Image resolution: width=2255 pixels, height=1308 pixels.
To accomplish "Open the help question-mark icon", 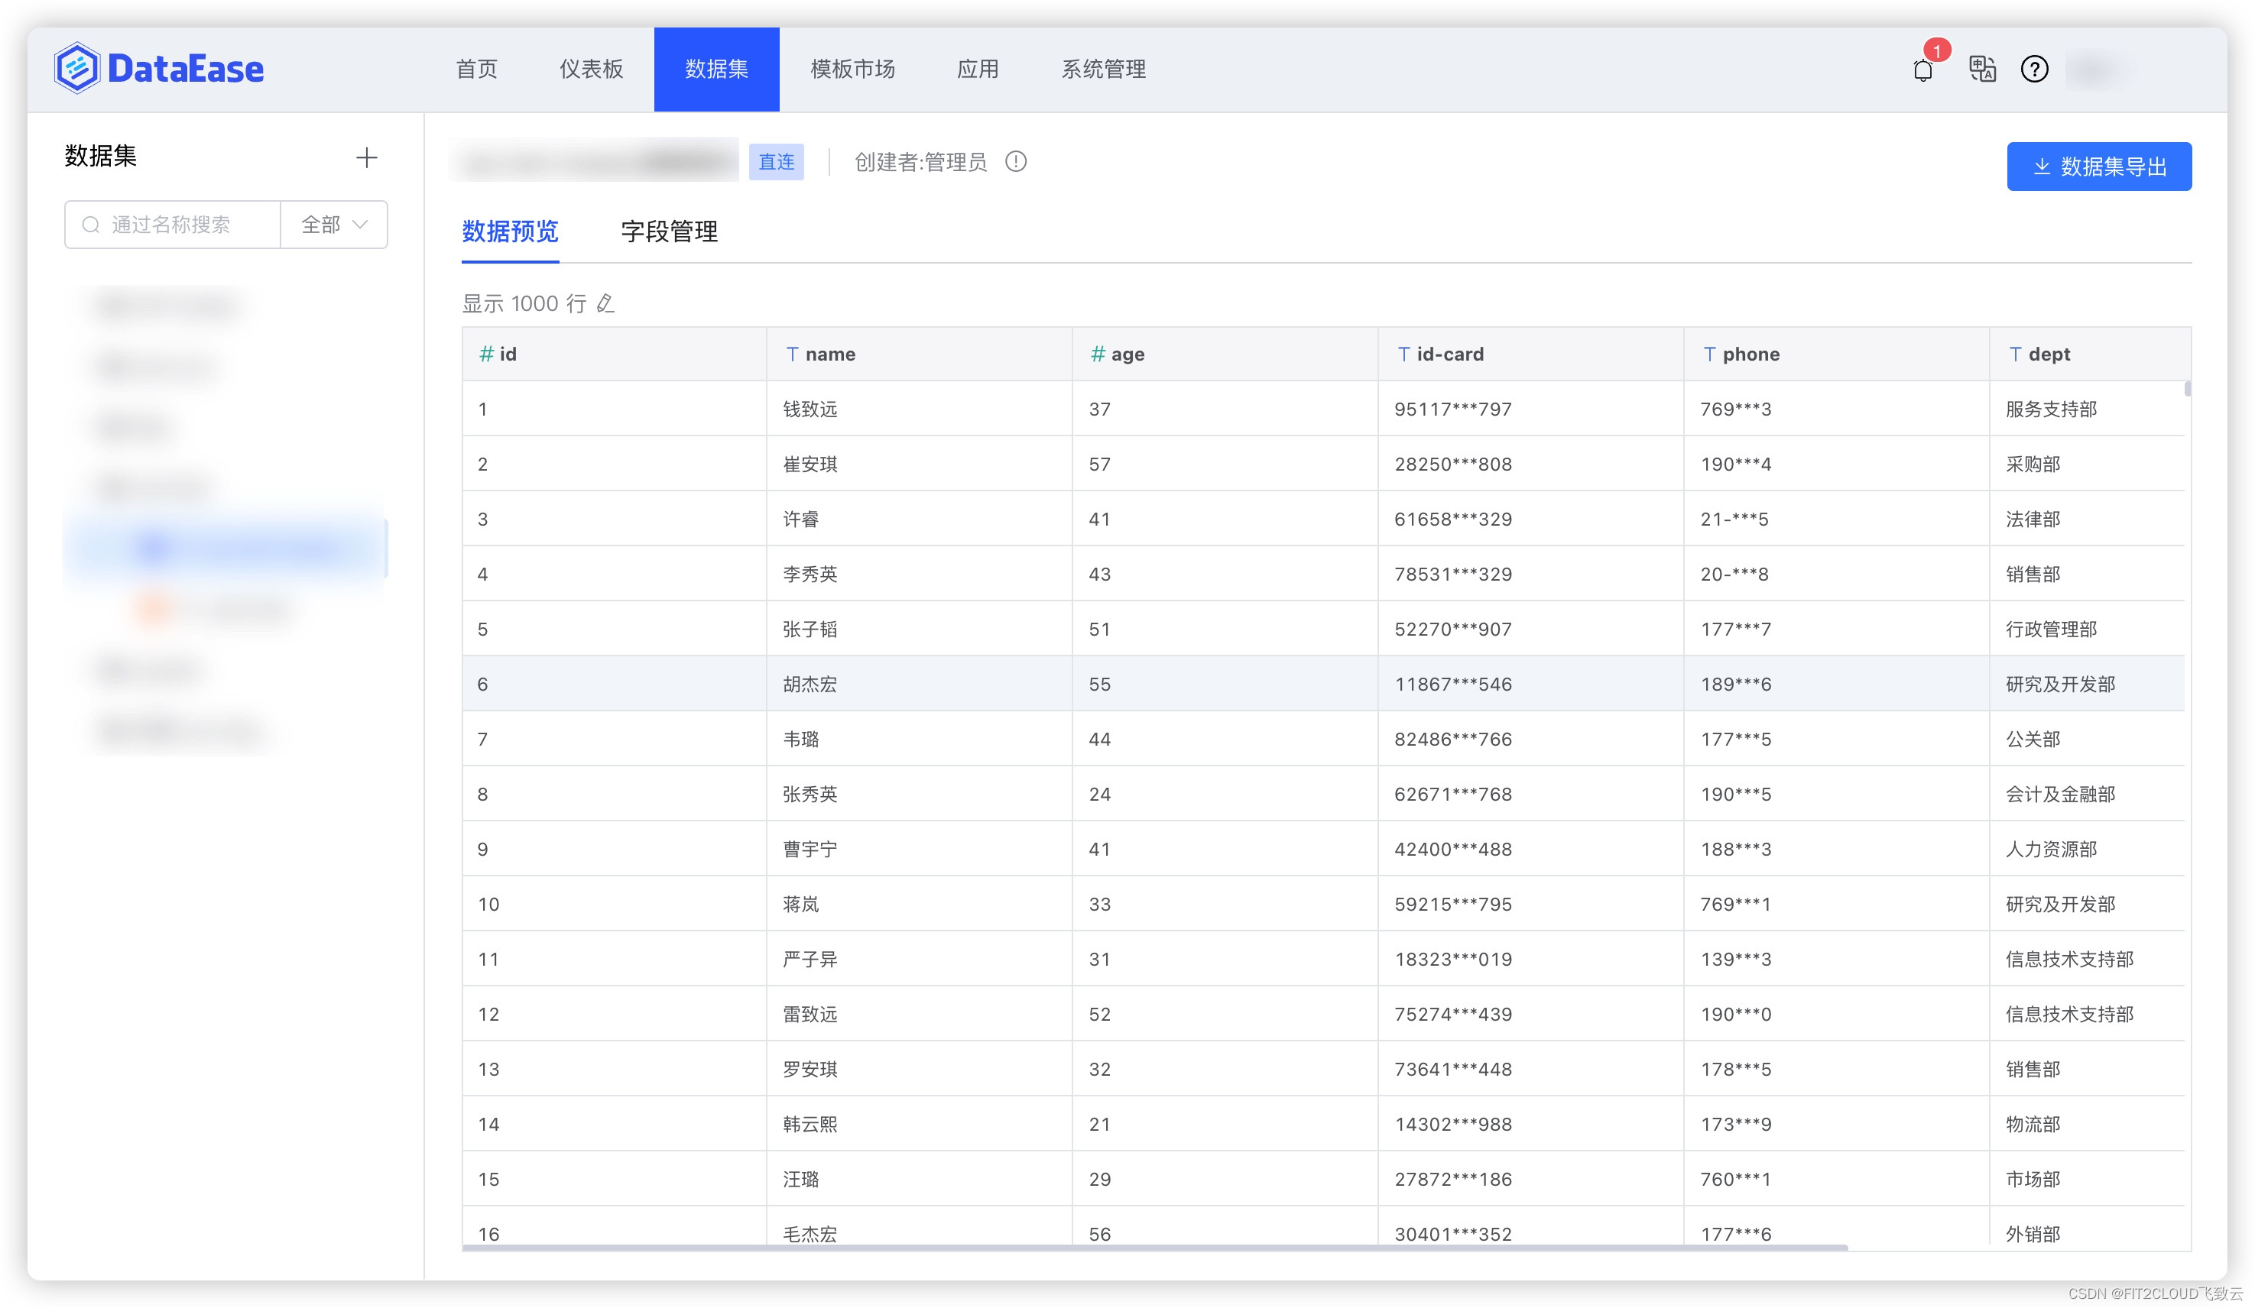I will 2035,69.
